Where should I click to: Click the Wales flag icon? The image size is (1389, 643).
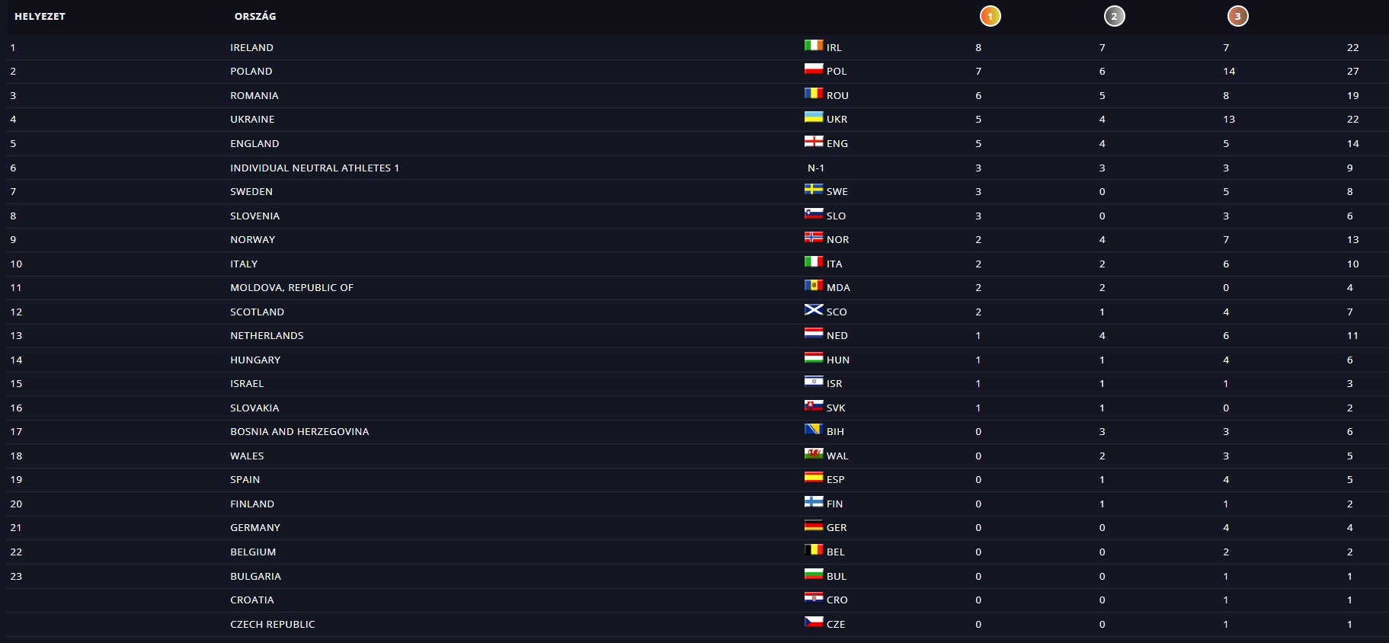click(814, 454)
